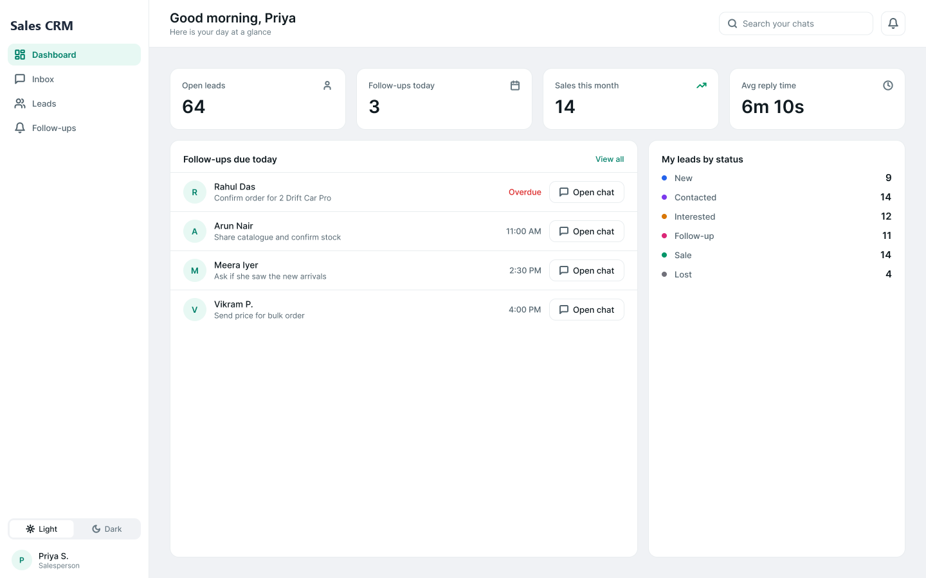Screen dimensions: 926x578
Task: Click the Lost status row
Action: 777,274
